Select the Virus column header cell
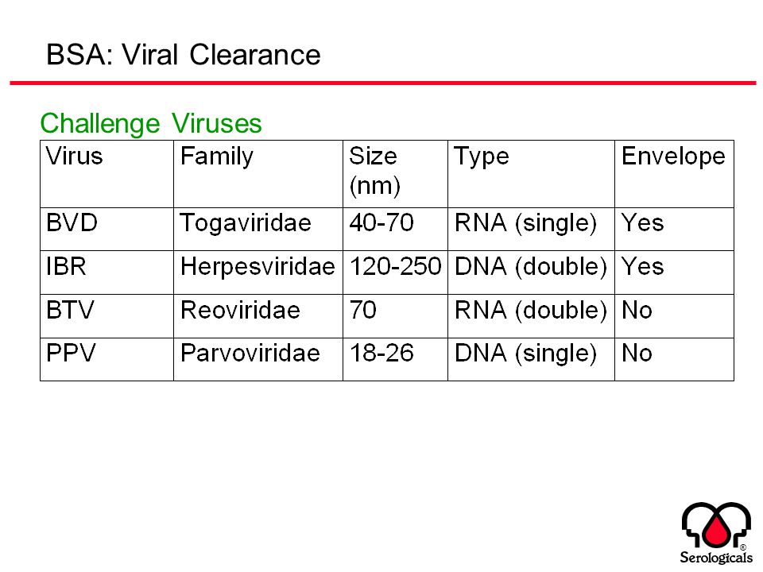This screenshot has width=763, height=572. [x=107, y=174]
